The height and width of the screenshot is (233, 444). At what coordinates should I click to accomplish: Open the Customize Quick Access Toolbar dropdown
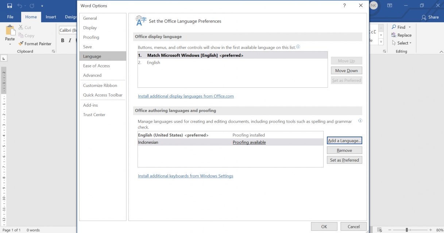point(42,6)
